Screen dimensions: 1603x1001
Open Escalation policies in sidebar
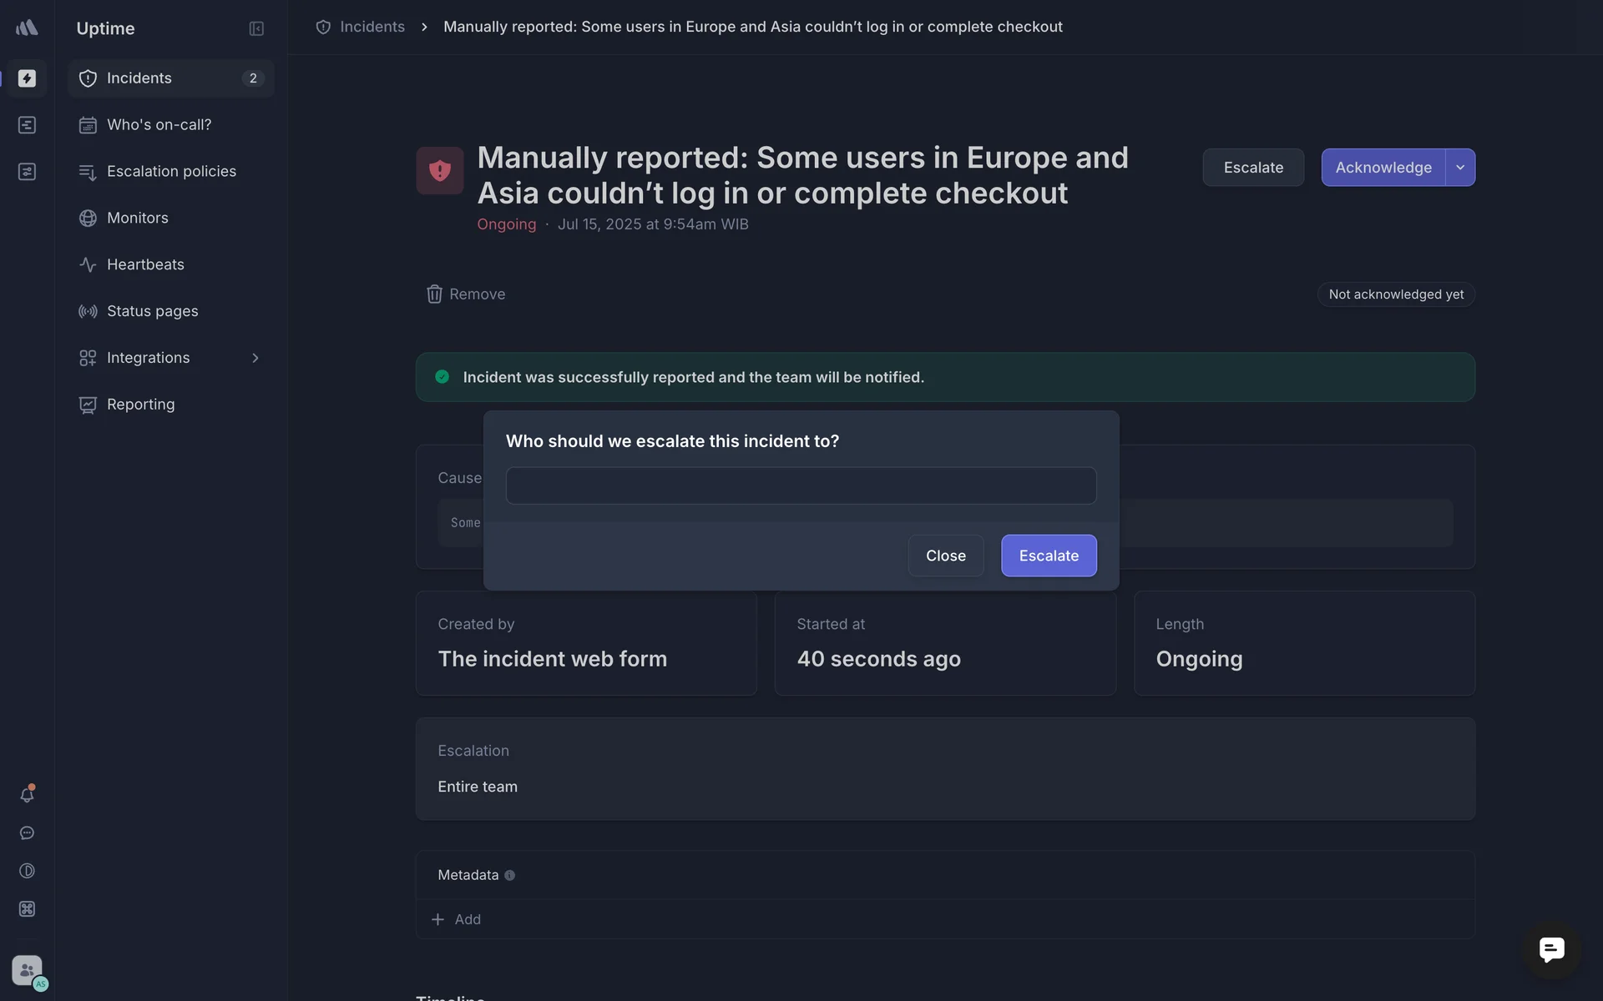pyautogui.click(x=171, y=172)
